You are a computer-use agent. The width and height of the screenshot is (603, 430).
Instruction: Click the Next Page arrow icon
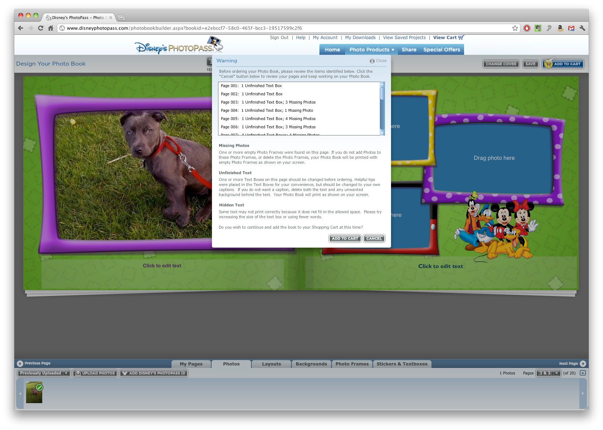point(583,363)
